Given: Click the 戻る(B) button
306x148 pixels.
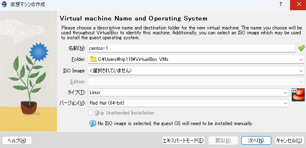Looking at the screenshot, I should tap(223, 141).
